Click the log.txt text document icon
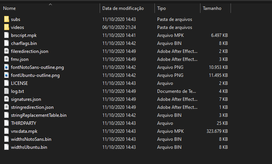272x164 pixels. [x=6, y=91]
